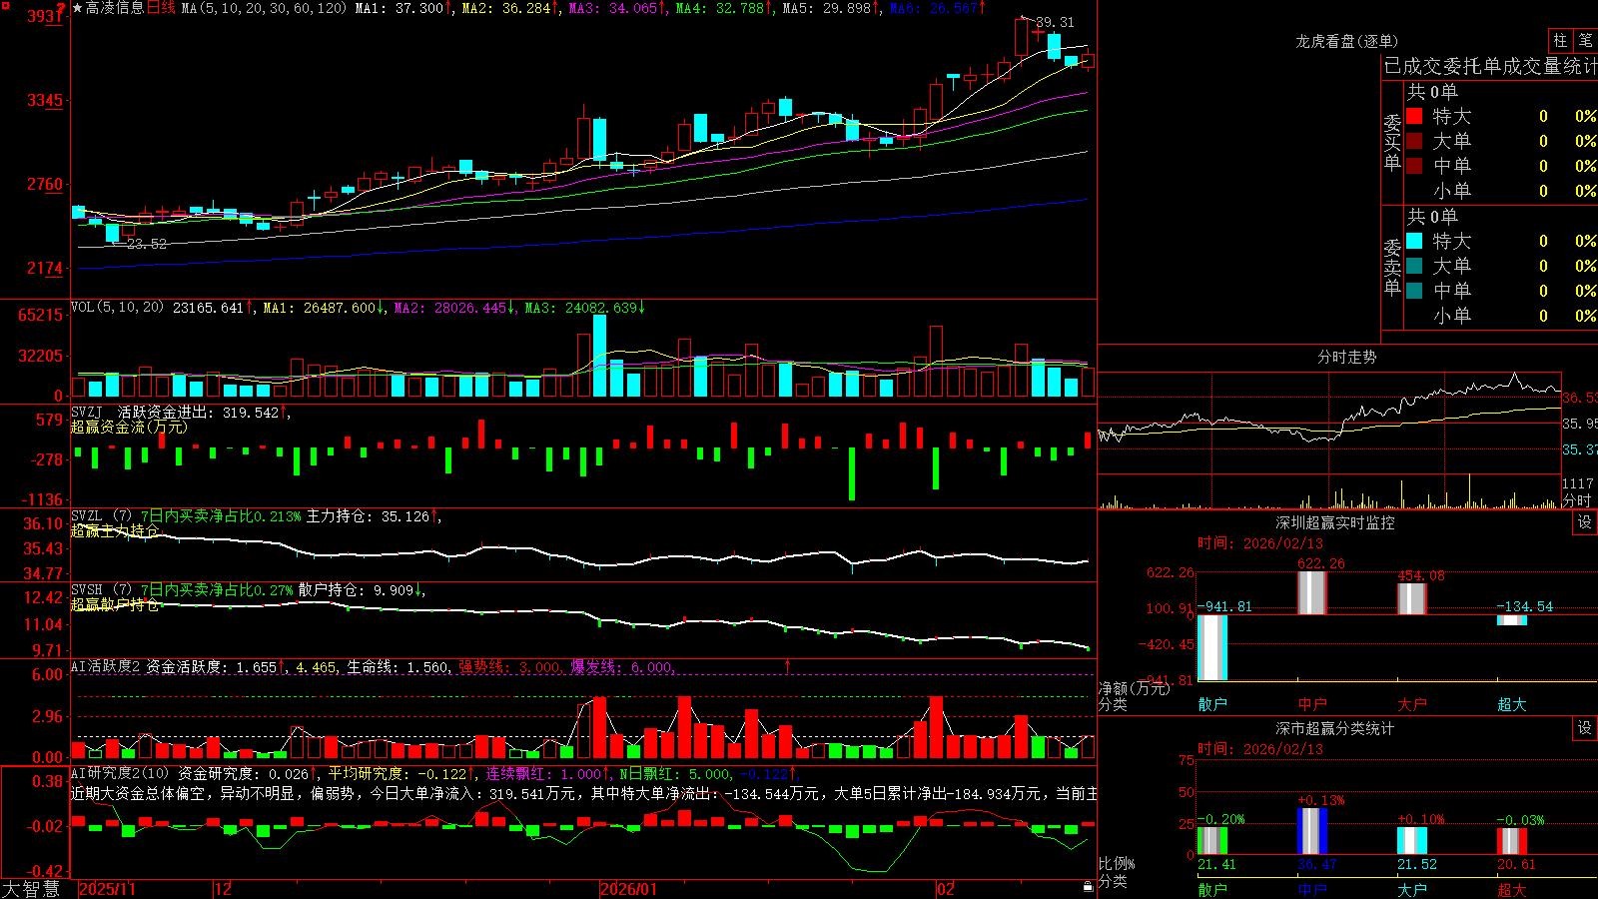Viewport: 1598px width, 899px height.
Task: Click the lock icon at chart bottom-right
Action: pyautogui.click(x=1088, y=887)
